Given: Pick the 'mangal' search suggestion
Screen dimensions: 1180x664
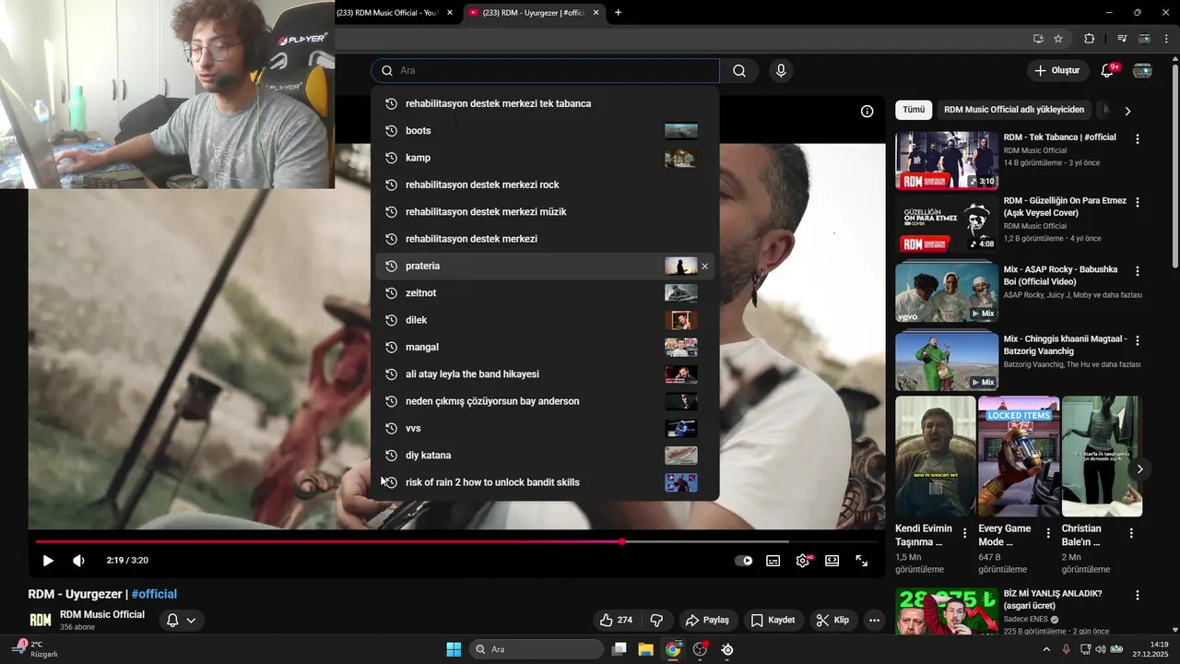Looking at the screenshot, I should 545,348.
